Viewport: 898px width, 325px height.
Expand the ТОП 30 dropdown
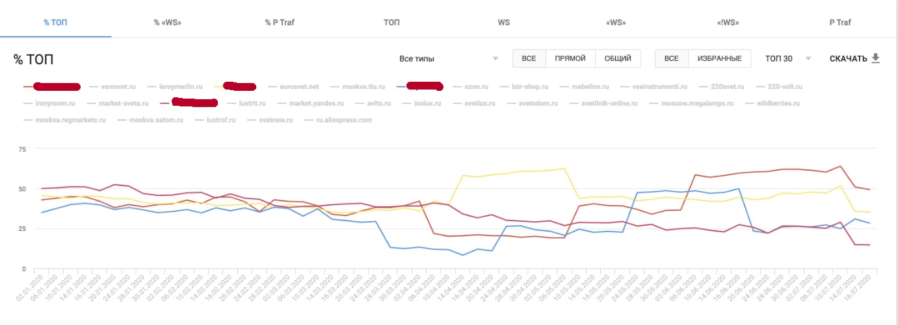coord(788,59)
